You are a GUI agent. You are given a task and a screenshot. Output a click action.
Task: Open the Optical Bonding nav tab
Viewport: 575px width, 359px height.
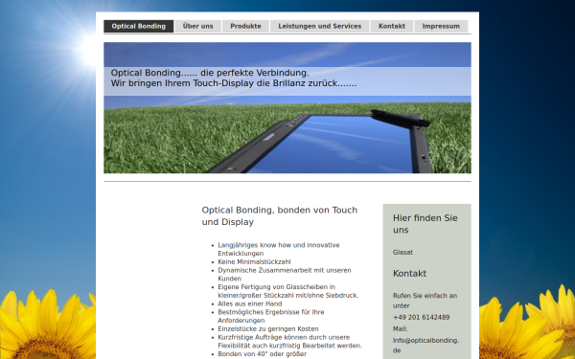pos(139,27)
